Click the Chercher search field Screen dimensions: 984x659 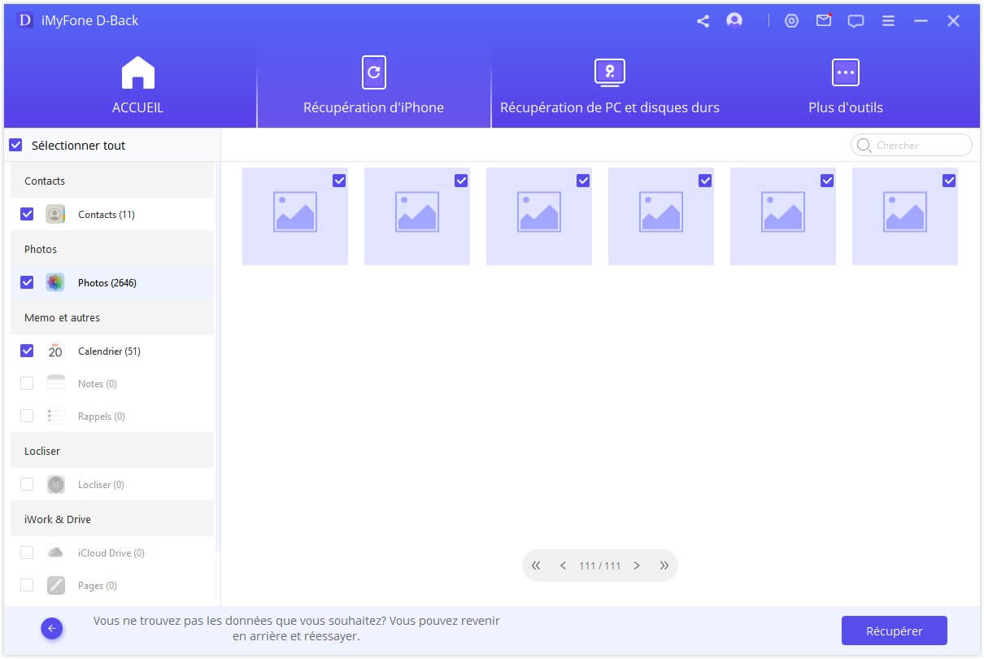(919, 146)
